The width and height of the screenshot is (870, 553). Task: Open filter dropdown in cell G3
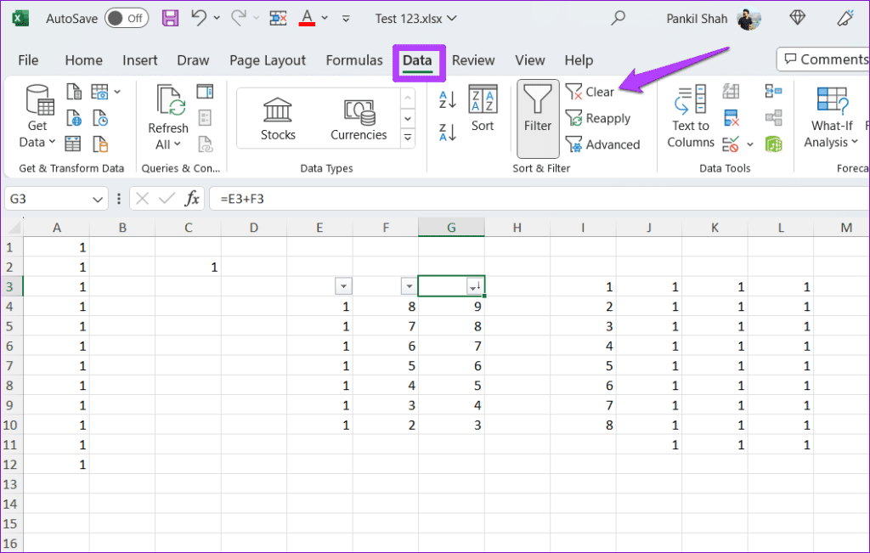coord(475,286)
